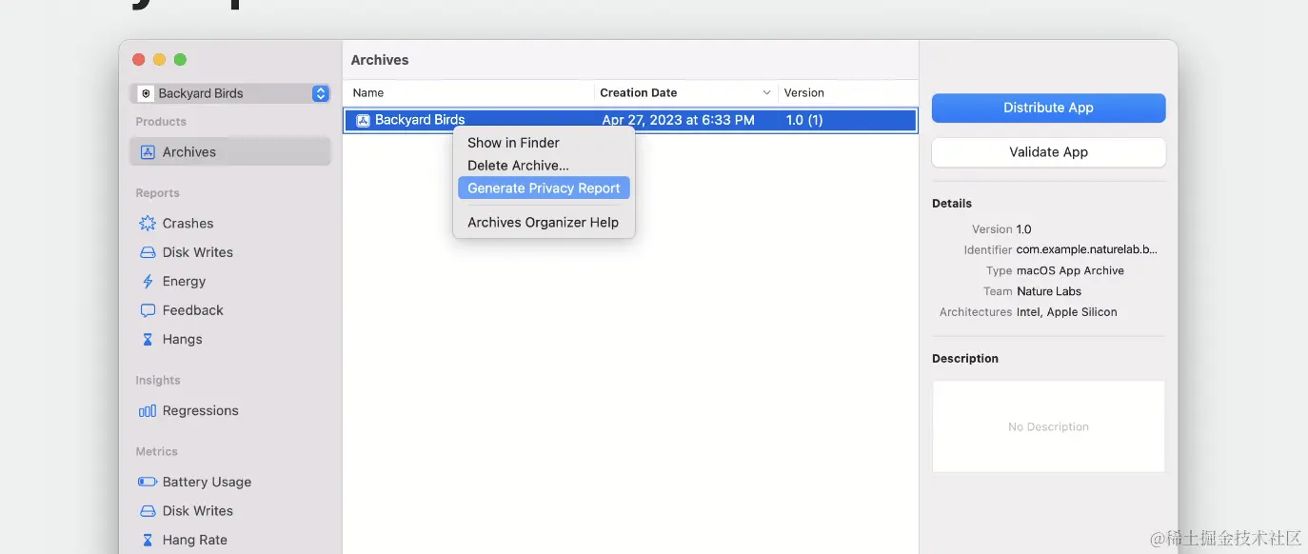Click the Name column header
This screenshot has height=554, width=1308.
coord(368,93)
